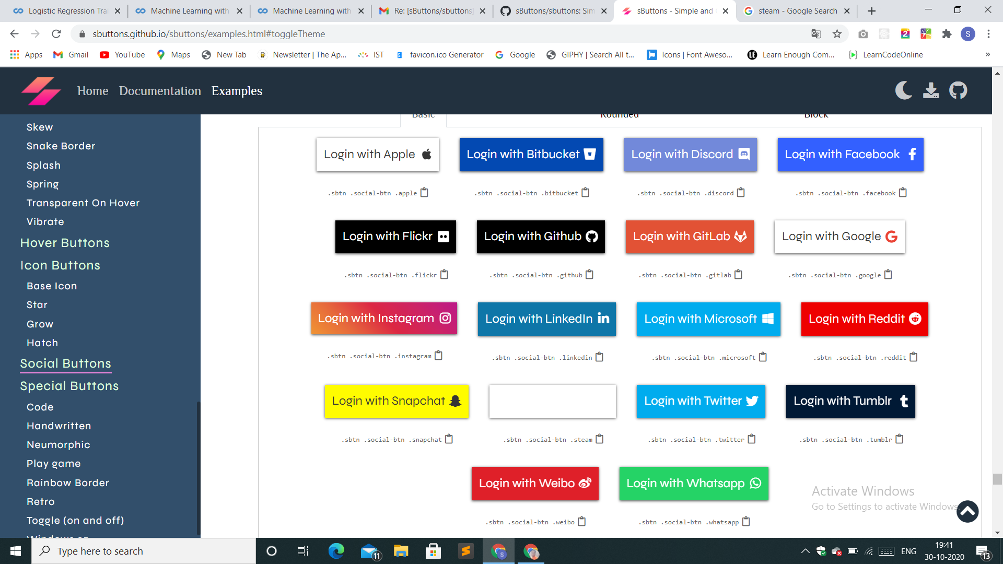Click Login with Twitter button
The width and height of the screenshot is (1003, 564).
click(x=701, y=401)
